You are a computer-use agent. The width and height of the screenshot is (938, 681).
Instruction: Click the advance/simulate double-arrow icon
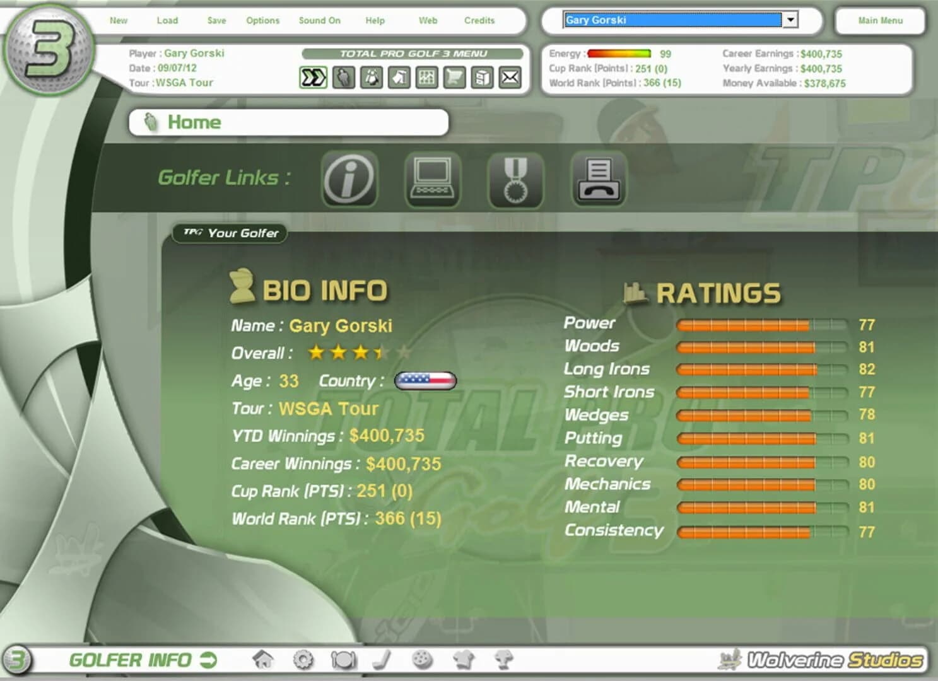313,76
